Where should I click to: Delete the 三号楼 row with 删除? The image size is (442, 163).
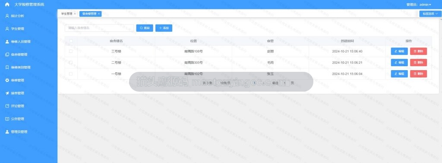418,51
